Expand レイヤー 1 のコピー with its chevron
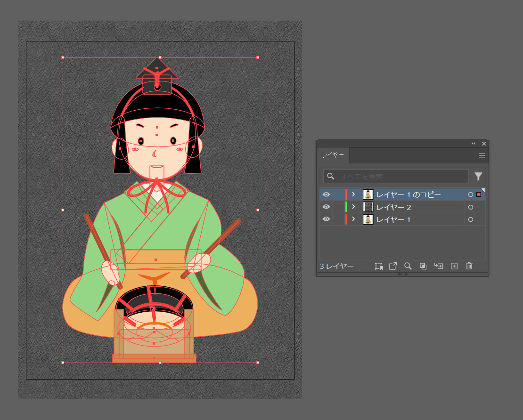Viewport: 523px width, 420px height. click(353, 194)
